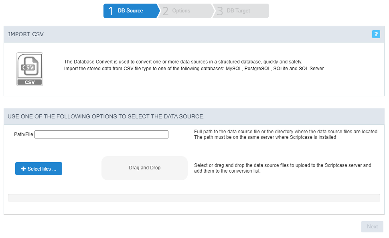Select the DB Source wizard step

[x=131, y=11]
